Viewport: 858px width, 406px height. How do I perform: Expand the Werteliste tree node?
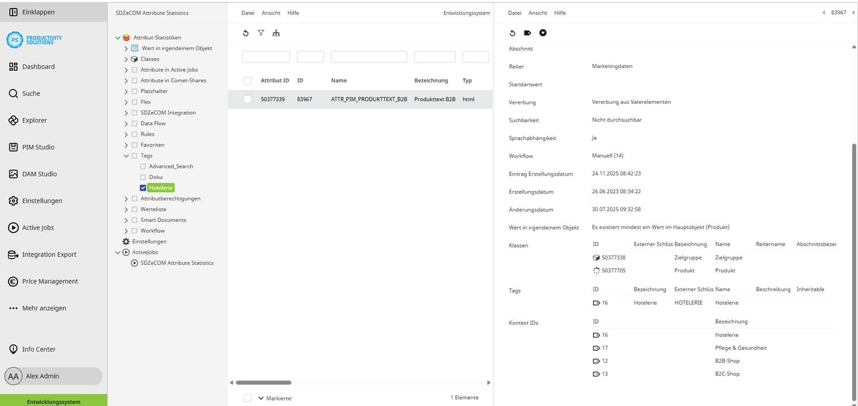point(125,209)
